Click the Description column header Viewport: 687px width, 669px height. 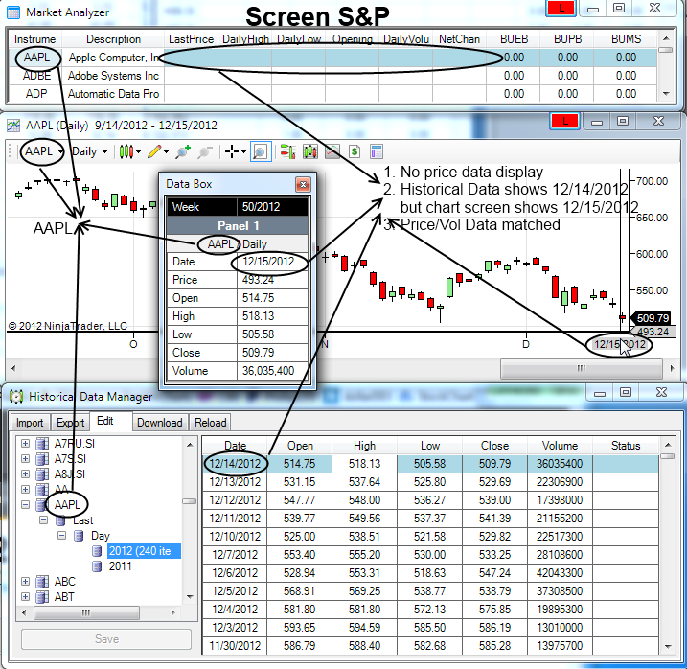(x=113, y=39)
